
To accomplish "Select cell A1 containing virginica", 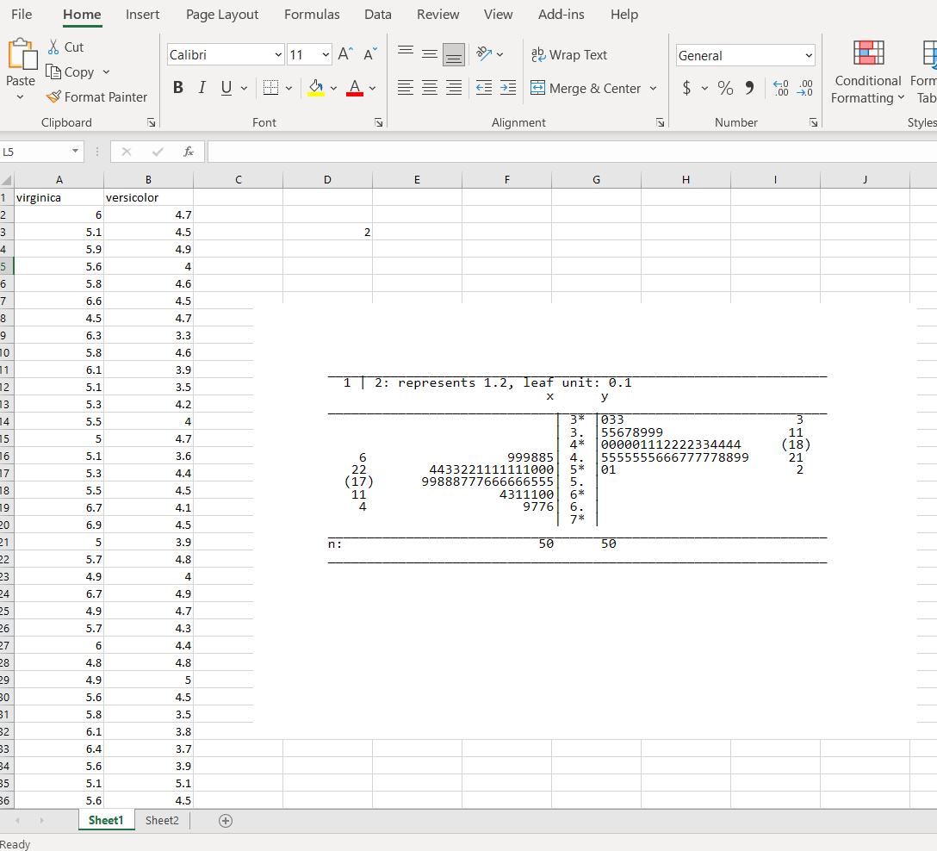I will pyautogui.click(x=59, y=198).
